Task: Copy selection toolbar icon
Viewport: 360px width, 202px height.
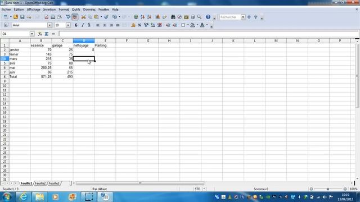Action: coord(90,17)
